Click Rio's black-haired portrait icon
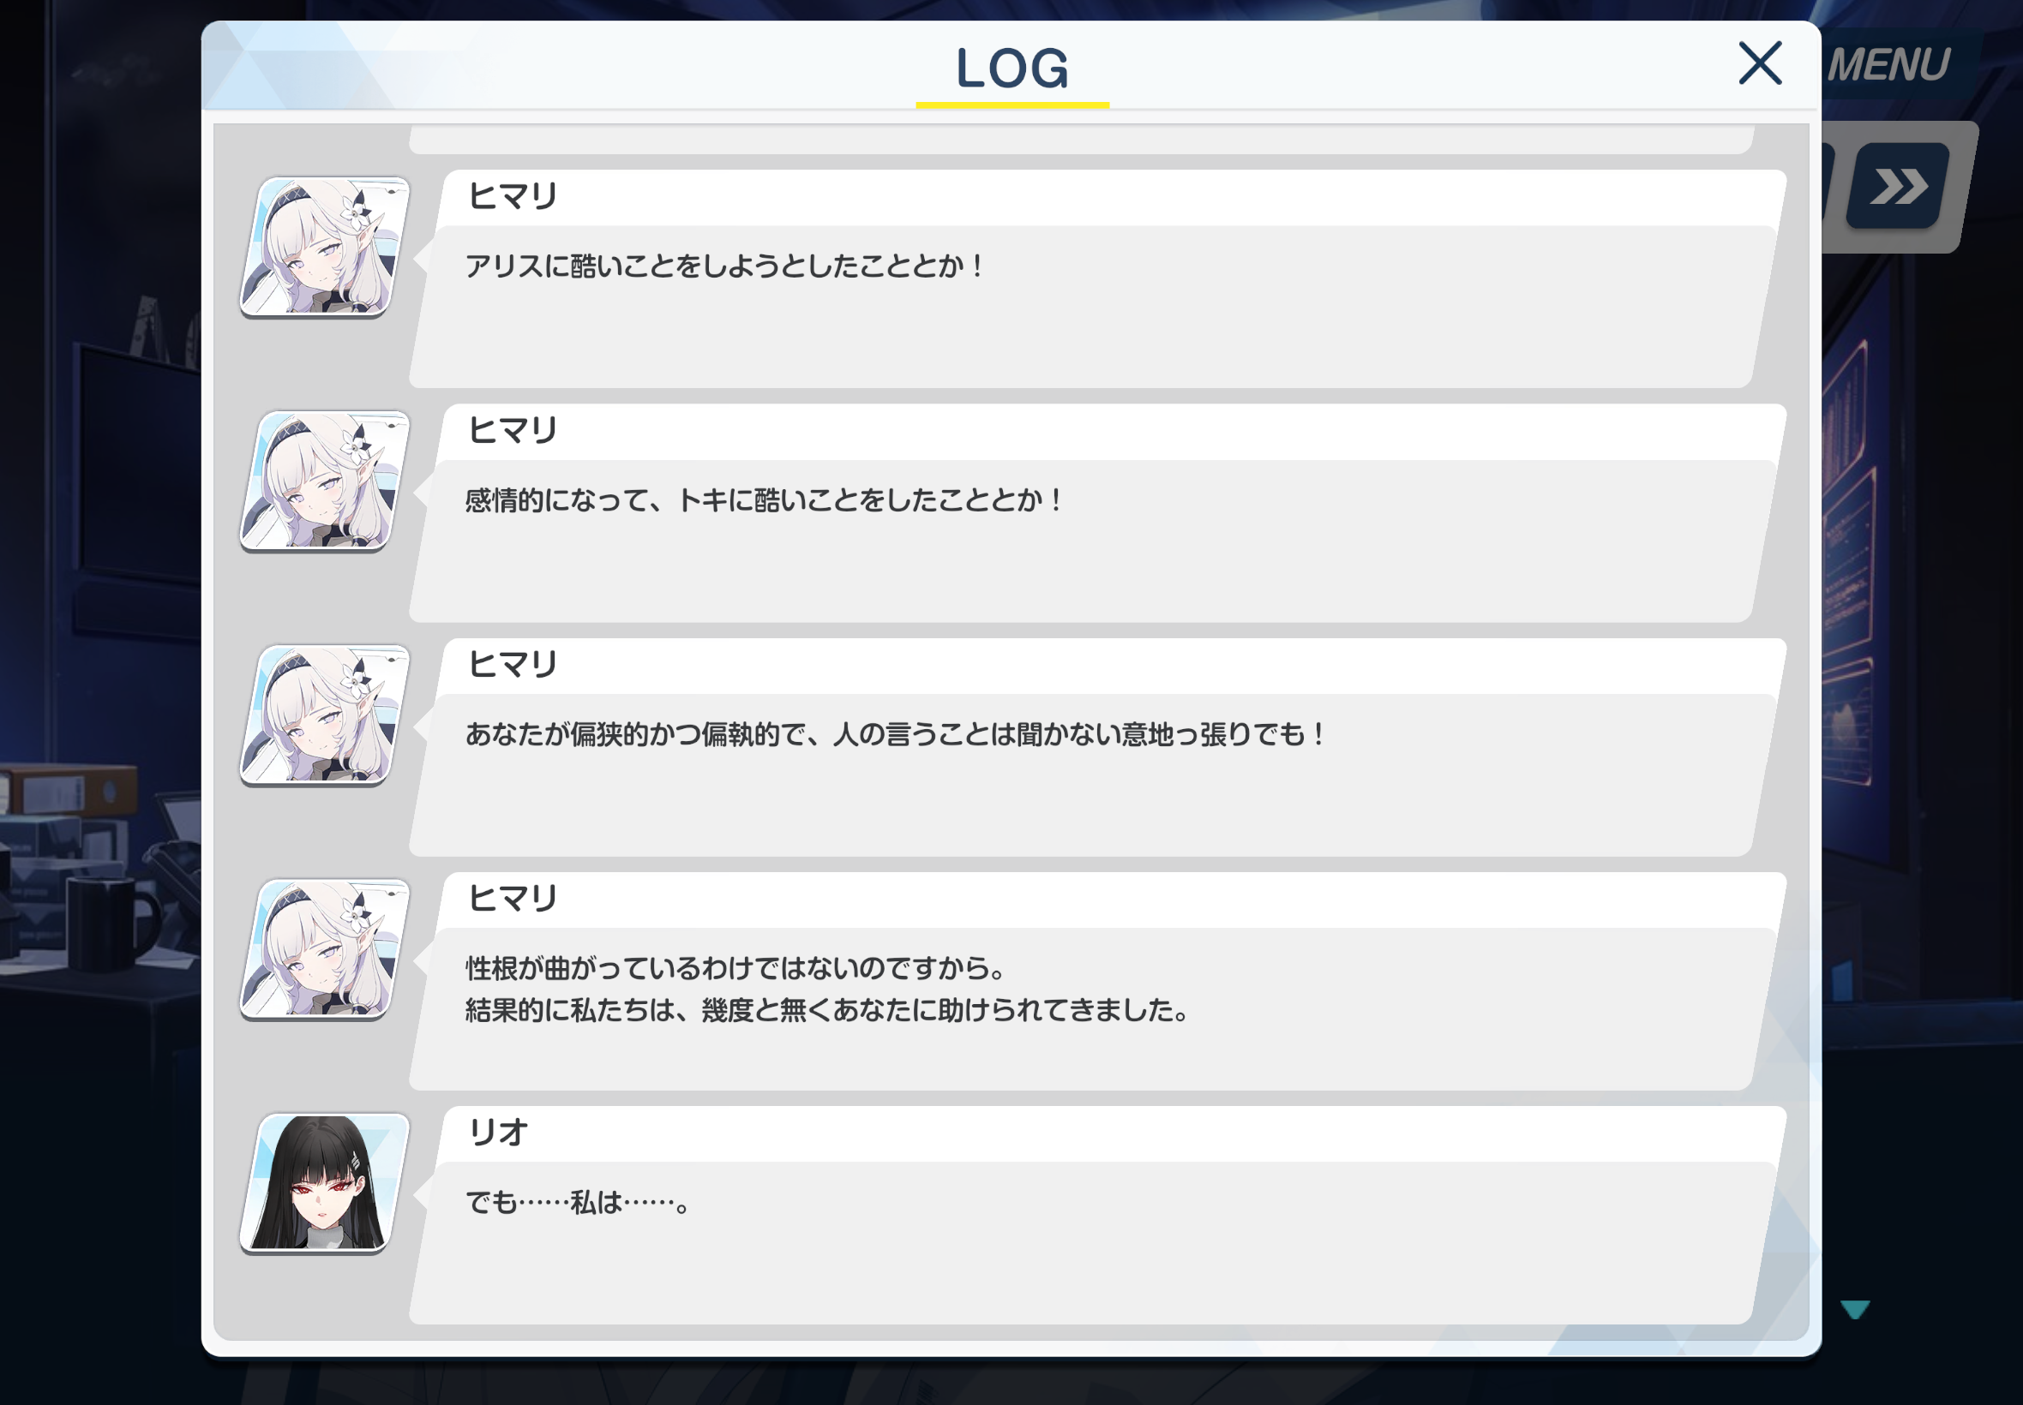 click(x=325, y=1184)
